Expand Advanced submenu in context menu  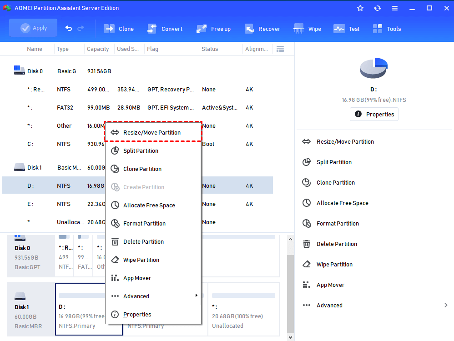coord(153,296)
